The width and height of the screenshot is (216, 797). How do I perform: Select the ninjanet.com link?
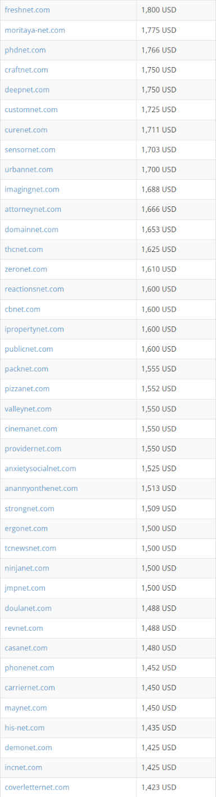point(27,568)
